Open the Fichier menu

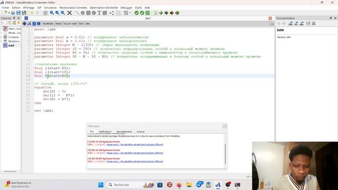click(5, 7)
